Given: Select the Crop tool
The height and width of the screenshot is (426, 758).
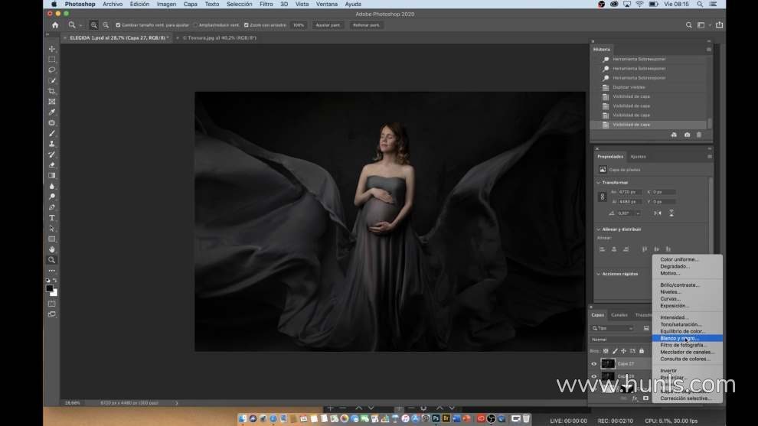Looking at the screenshot, I should (52, 91).
